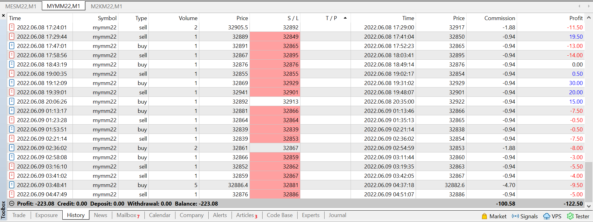Collapse the Profit summary row circle icon
Image resolution: width=593 pixels, height=222 pixels.
tap(12, 203)
